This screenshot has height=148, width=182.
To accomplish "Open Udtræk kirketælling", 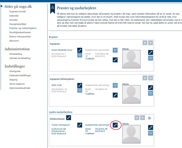I will tap(20, 58).
